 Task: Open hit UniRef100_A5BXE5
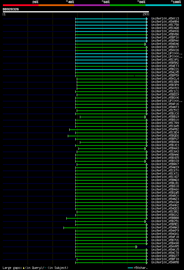tap(165, 158)
